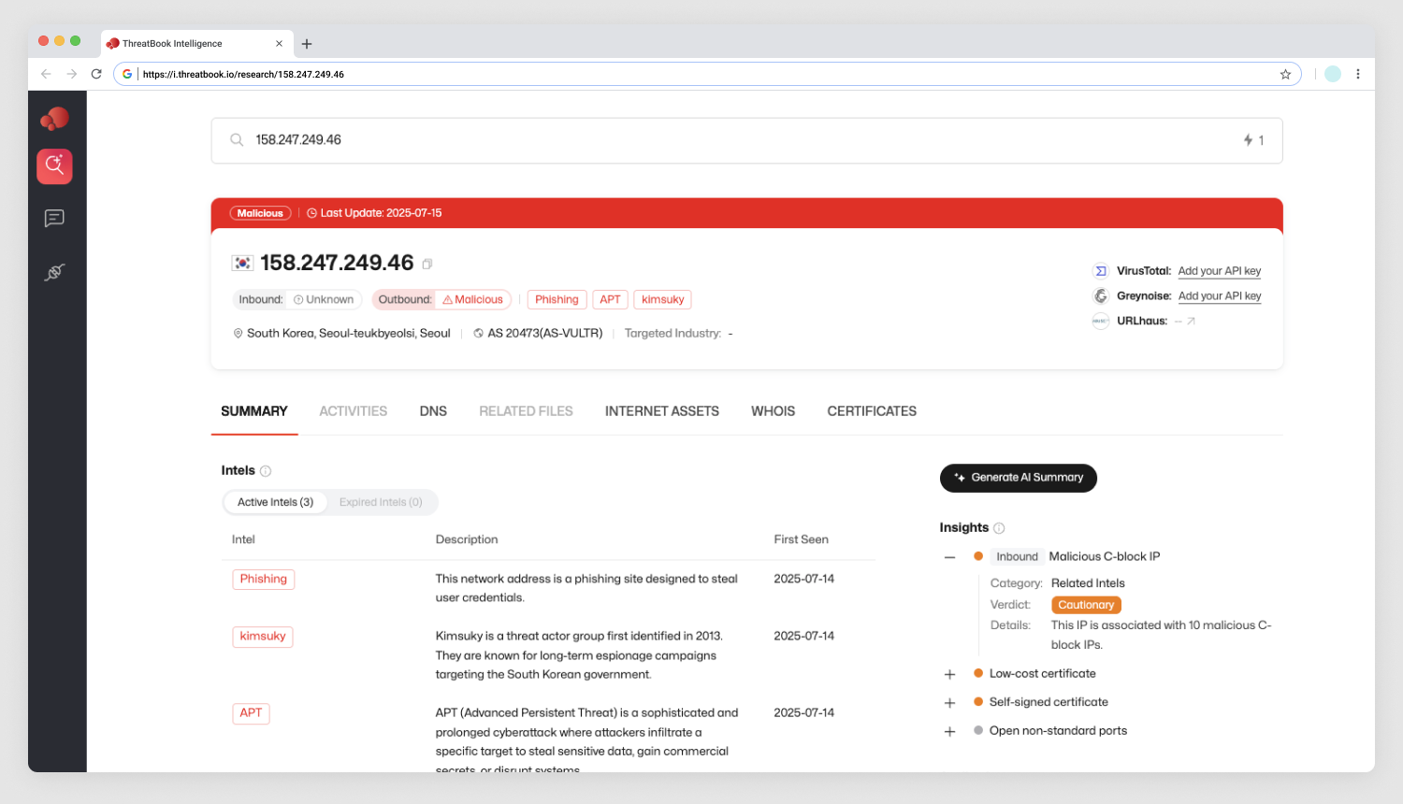1403x804 pixels.
Task: Click the API/plugin icon in the sidebar
Action: point(53,272)
